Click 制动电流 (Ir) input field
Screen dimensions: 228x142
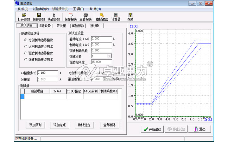tap(101, 44)
